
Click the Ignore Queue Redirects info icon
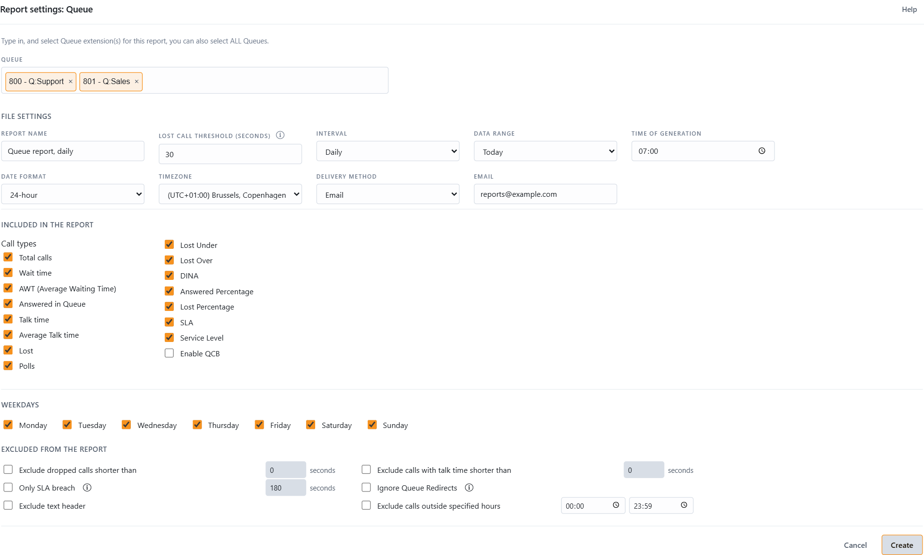(469, 488)
